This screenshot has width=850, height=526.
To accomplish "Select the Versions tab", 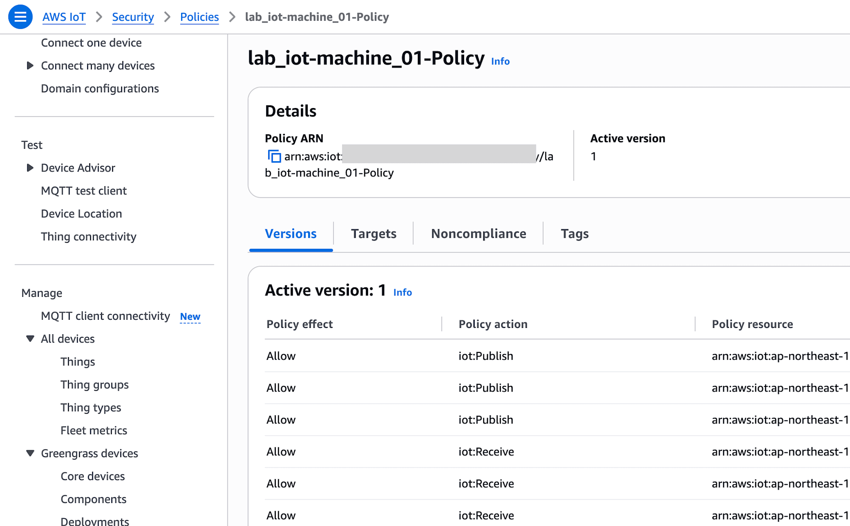I will tap(291, 233).
